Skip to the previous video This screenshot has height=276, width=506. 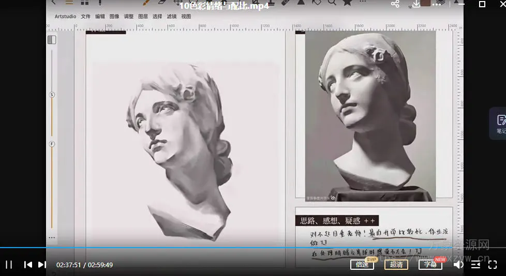(x=28, y=265)
